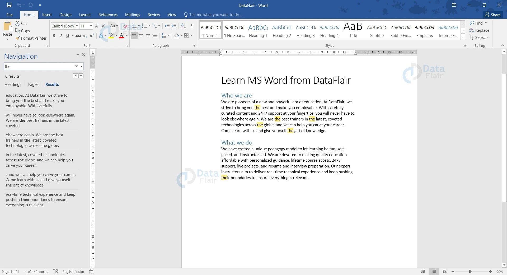Viewport: 507px width, 275px height.
Task: Apply the Heading 1 style
Action: [258, 31]
